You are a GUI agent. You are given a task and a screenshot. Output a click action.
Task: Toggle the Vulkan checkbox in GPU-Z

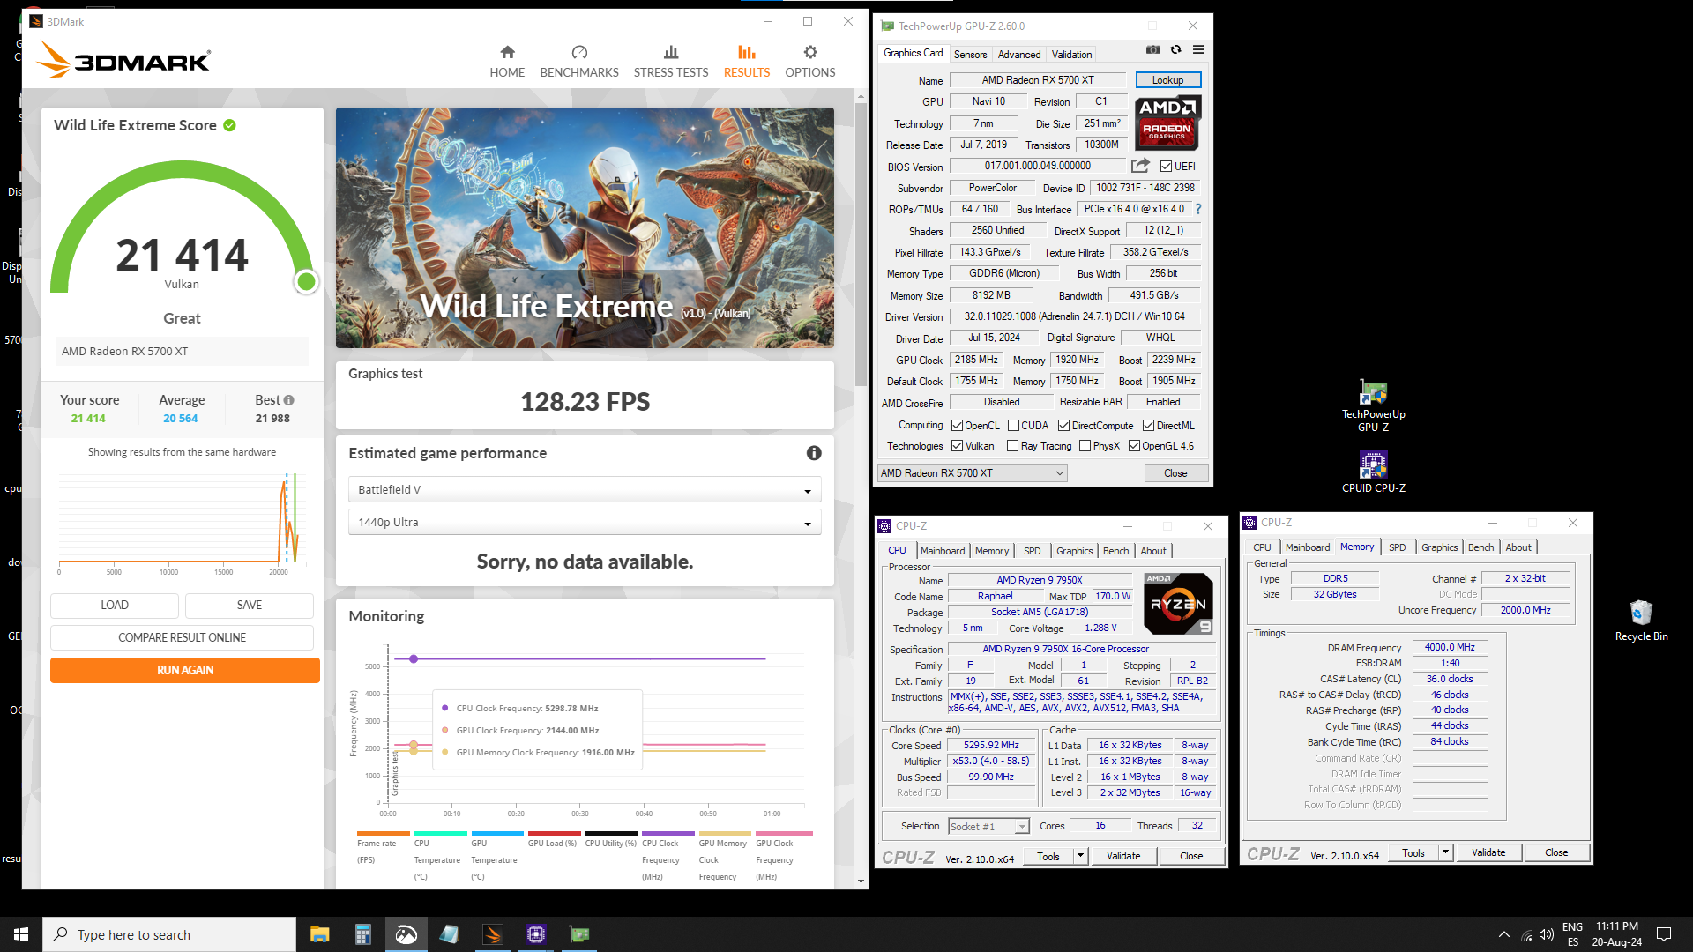click(957, 446)
